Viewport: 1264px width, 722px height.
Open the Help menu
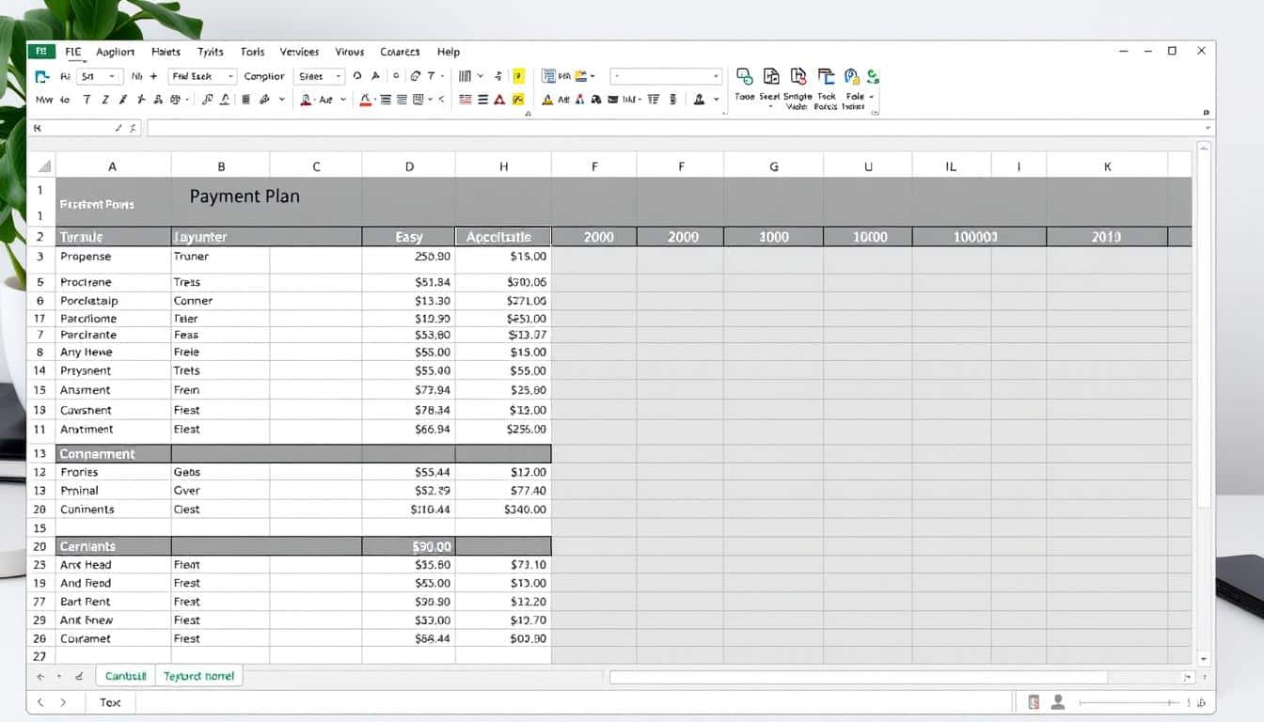point(449,52)
